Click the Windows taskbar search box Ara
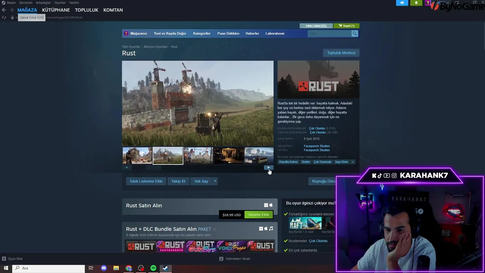 [x=48, y=268]
